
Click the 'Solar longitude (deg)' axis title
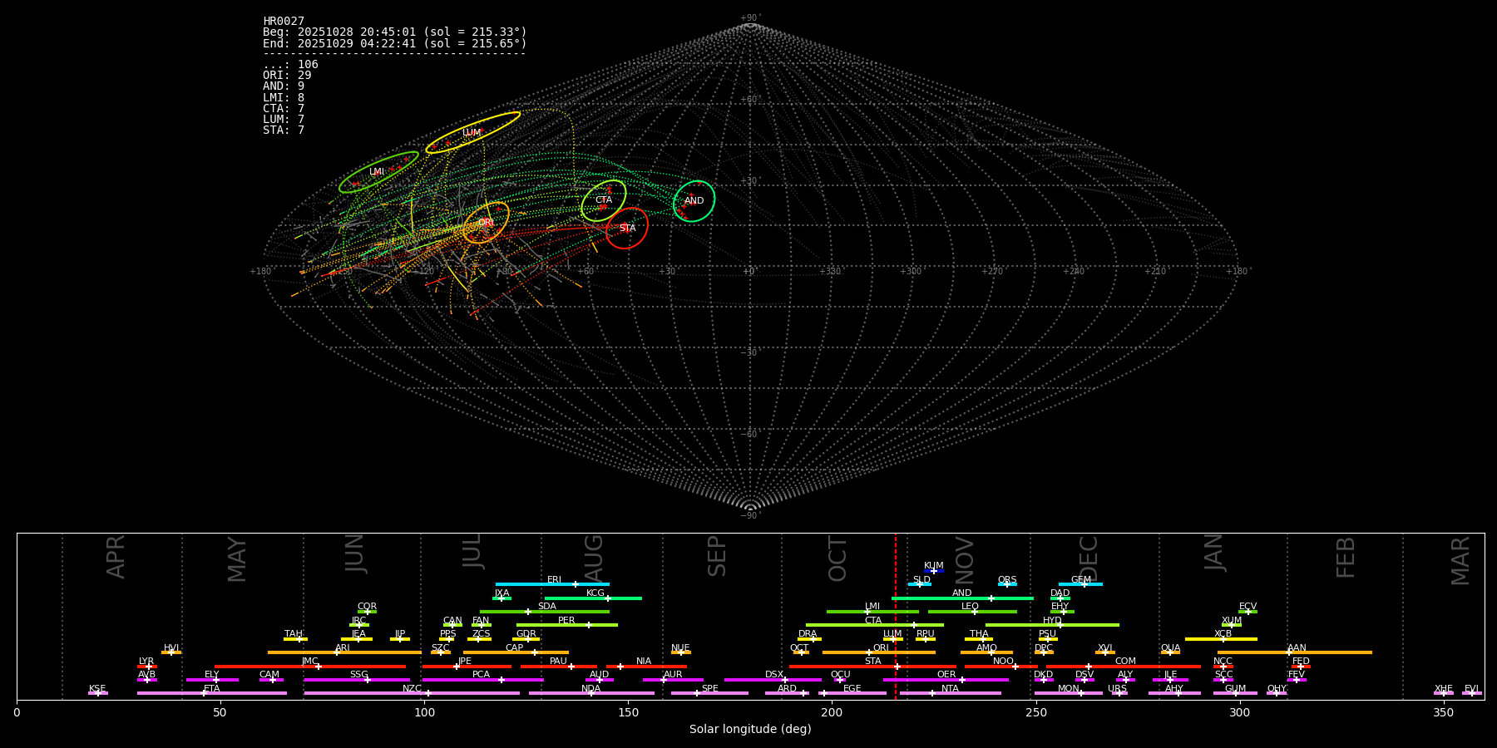point(750,730)
